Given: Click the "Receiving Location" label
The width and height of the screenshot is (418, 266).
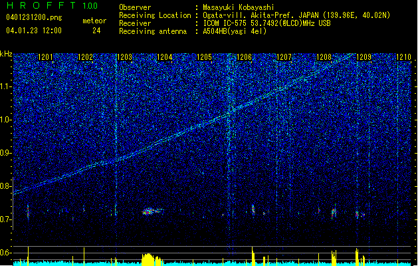Looking at the screenshot, I should pyautogui.click(x=155, y=15).
